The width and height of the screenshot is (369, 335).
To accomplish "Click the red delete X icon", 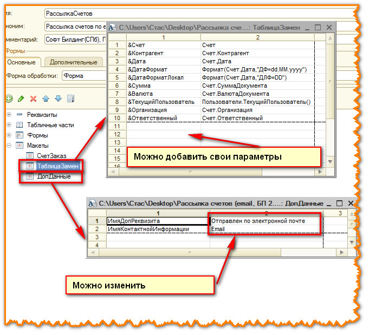I will pyautogui.click(x=34, y=99).
